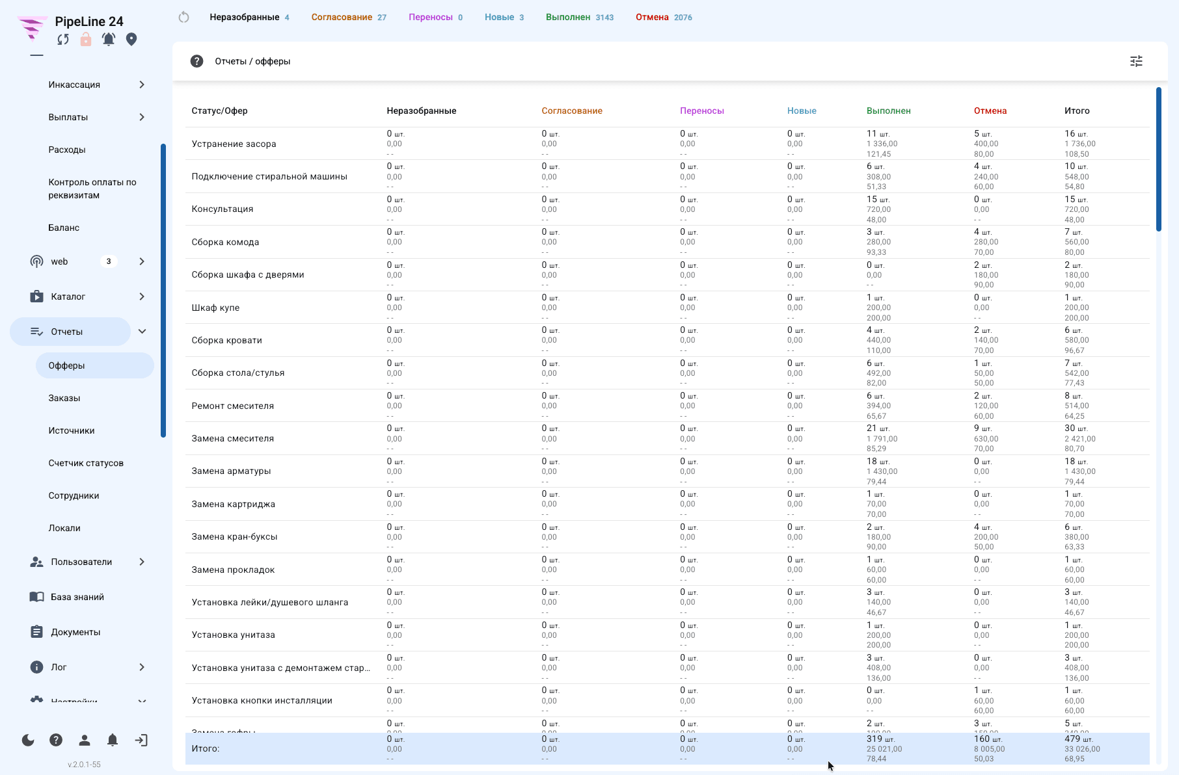Select Согласование status tab
Viewport: 1179px width, 775px height.
pos(349,18)
